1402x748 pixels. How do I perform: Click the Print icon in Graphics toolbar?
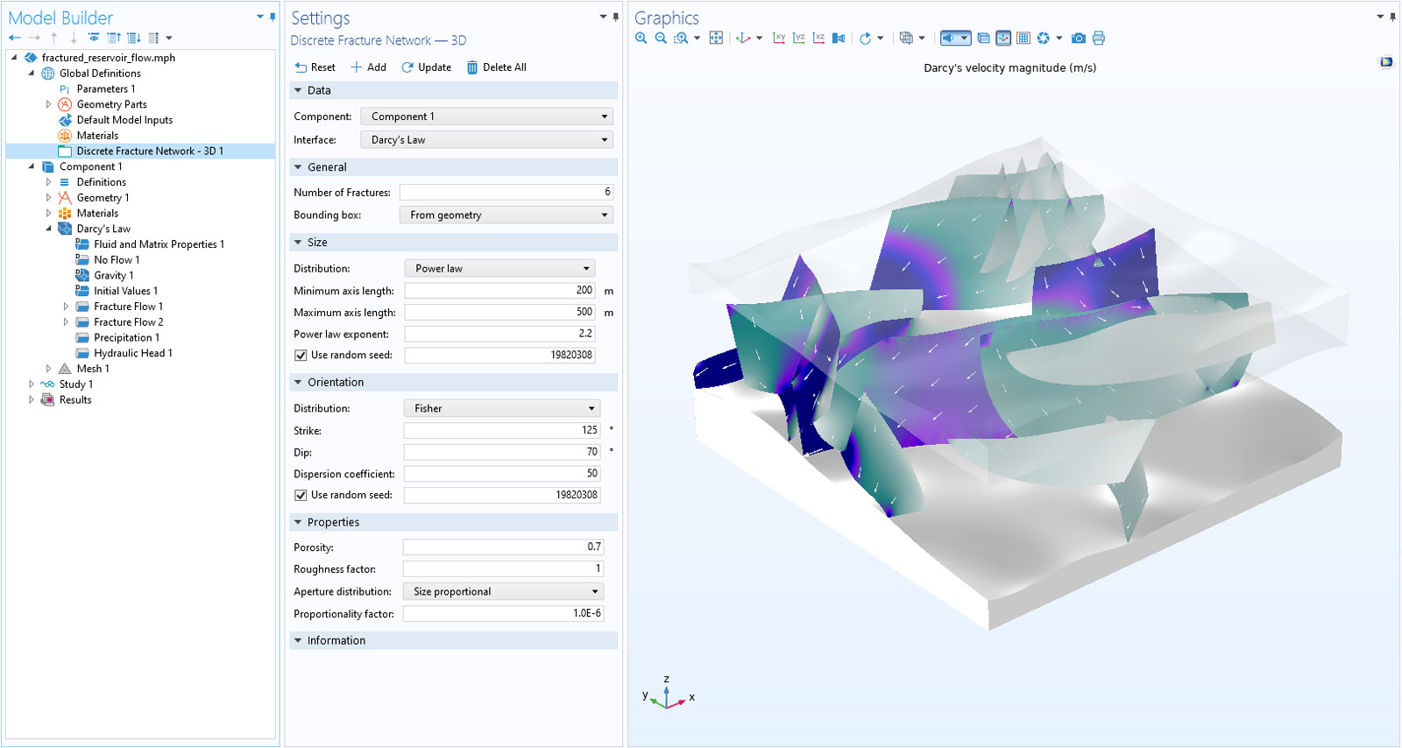click(1099, 38)
